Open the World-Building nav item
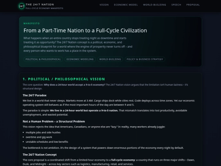 (x=155, y=5)
